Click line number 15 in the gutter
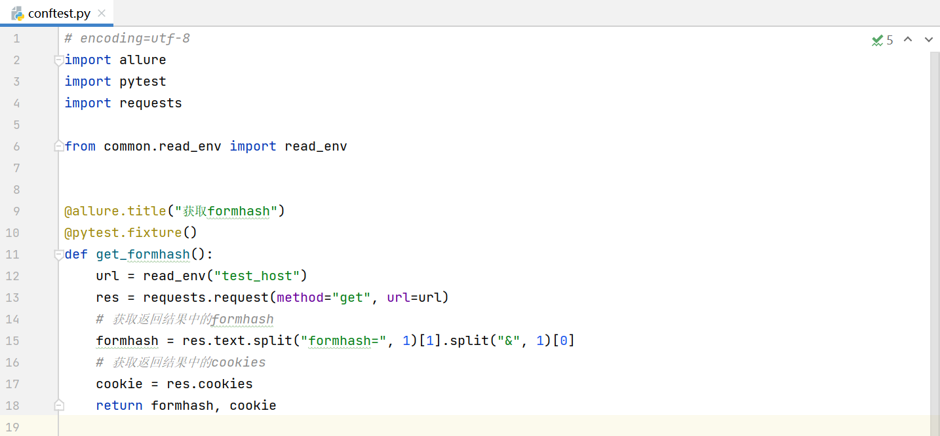The height and width of the screenshot is (436, 940). click(12, 340)
